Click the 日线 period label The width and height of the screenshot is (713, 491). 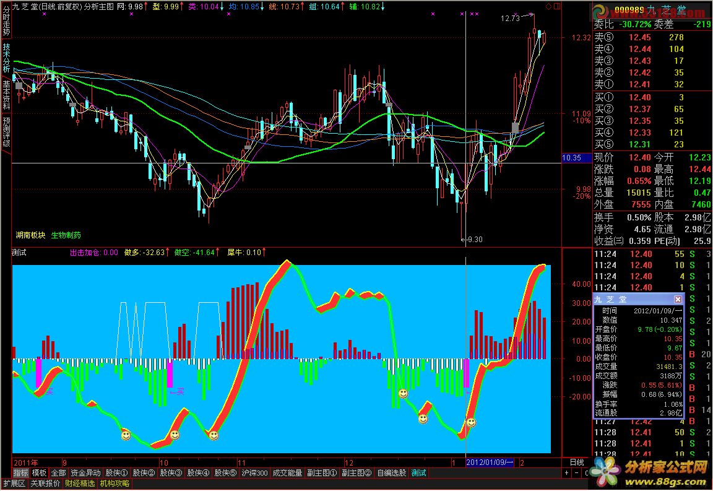577,463
